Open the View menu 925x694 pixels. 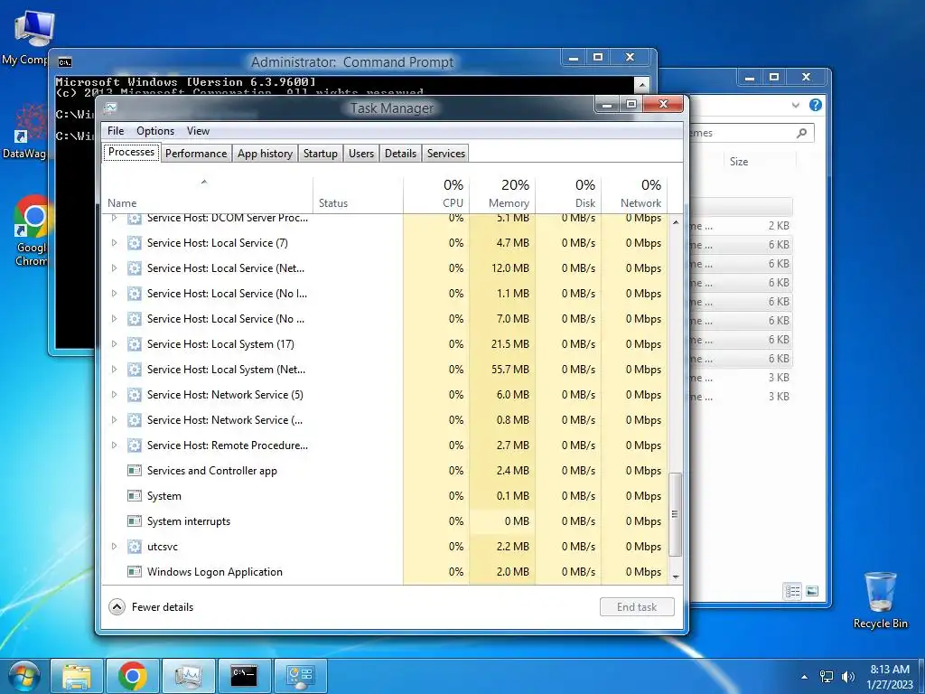pyautogui.click(x=198, y=131)
